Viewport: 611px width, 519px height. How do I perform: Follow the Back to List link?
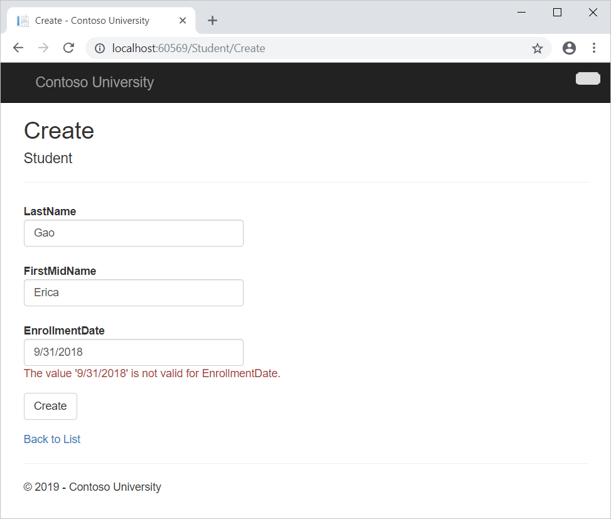pyautogui.click(x=51, y=439)
